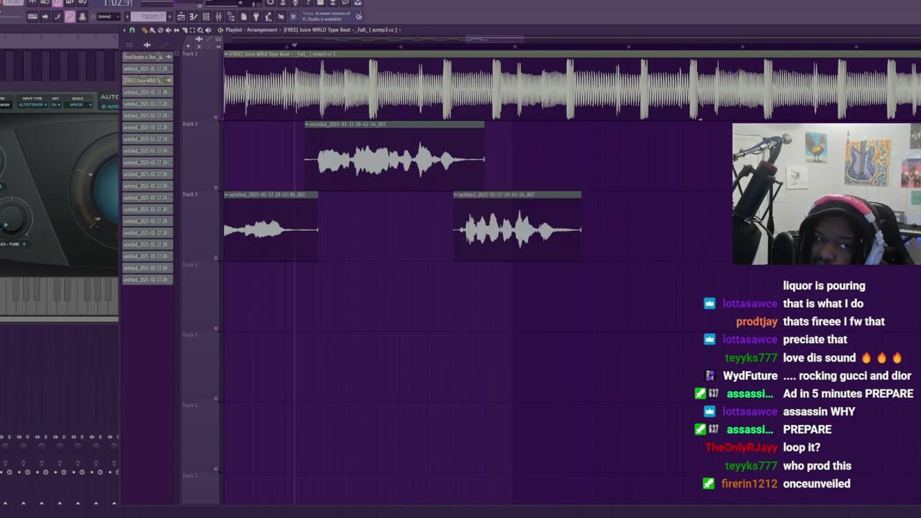The height and width of the screenshot is (518, 921).
Task: Open the Channel rack view icon
Action: click(206, 17)
